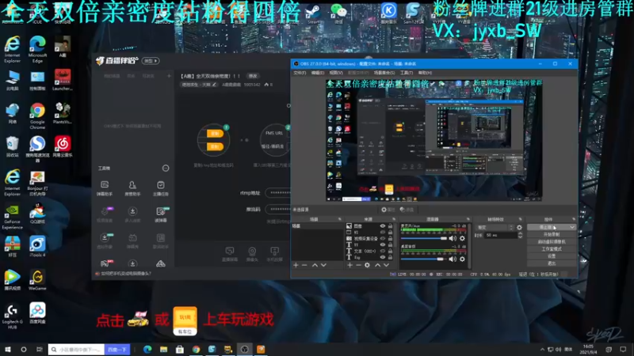Toggle visibility of fxp source
634x356 pixels.
click(383, 257)
